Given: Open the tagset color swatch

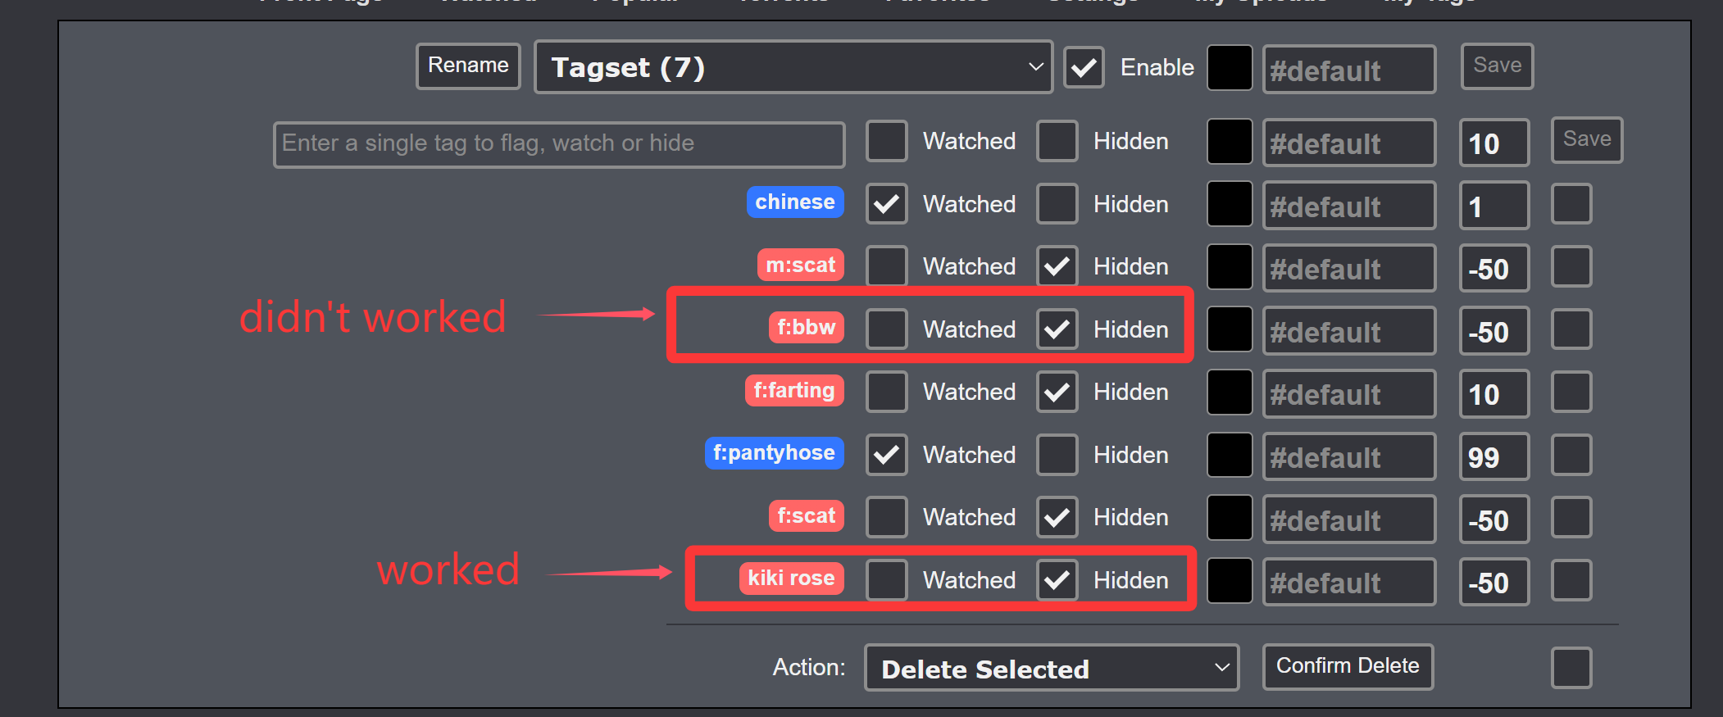Looking at the screenshot, I should 1230,67.
